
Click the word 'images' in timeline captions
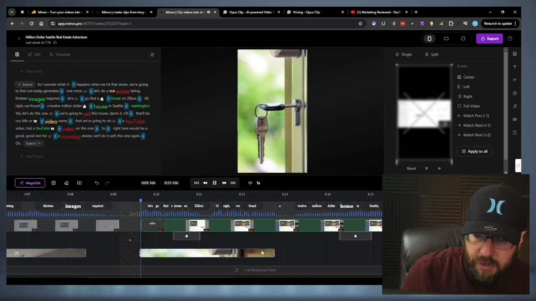click(x=73, y=206)
